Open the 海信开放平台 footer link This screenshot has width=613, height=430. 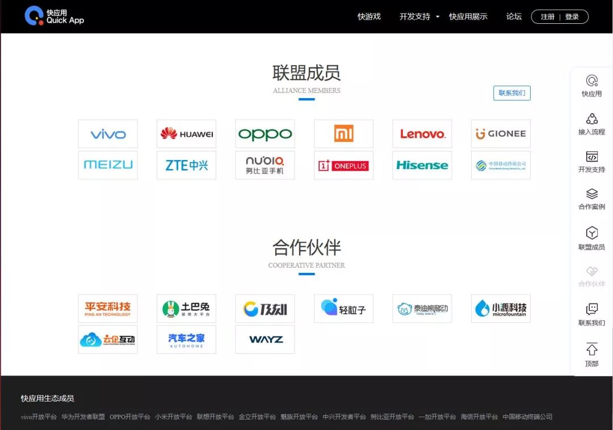click(x=479, y=417)
